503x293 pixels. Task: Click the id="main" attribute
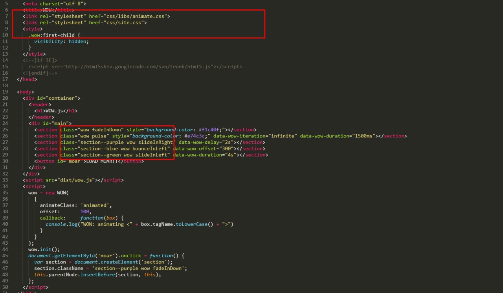click(54, 123)
